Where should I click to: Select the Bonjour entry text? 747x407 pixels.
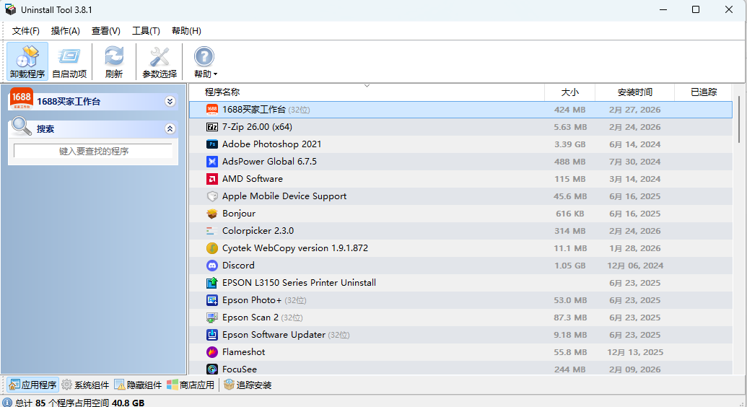coord(239,214)
